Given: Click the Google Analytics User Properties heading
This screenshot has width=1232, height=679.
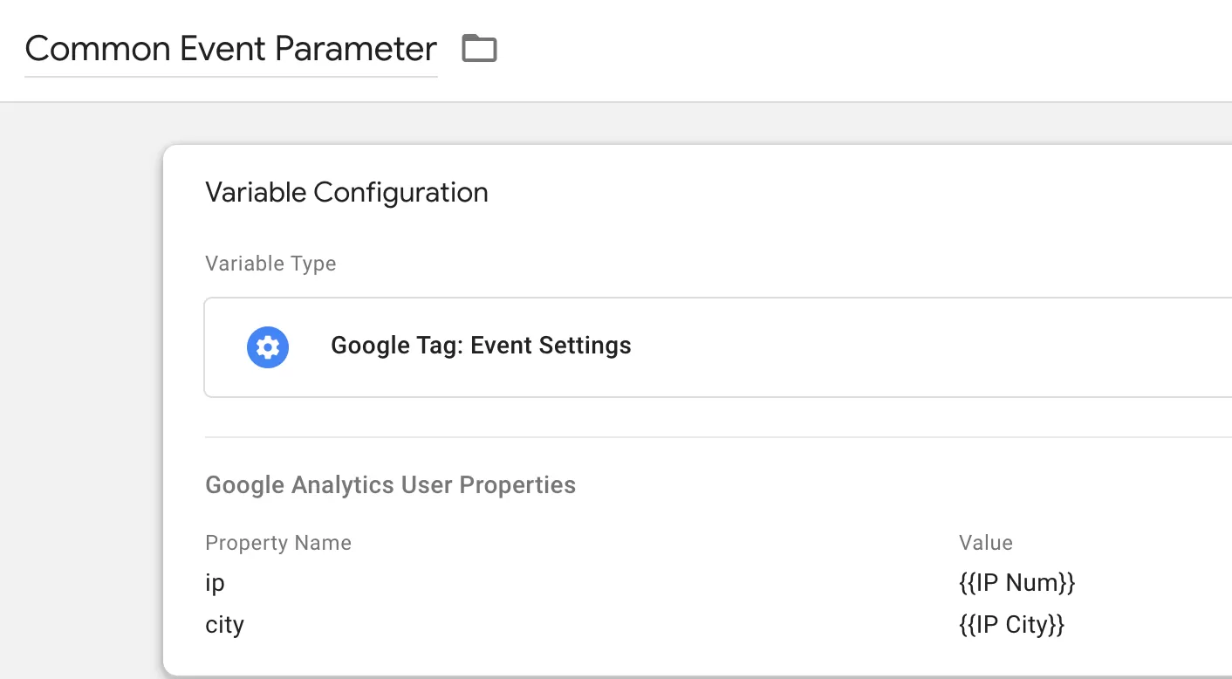Looking at the screenshot, I should pyautogui.click(x=390, y=485).
